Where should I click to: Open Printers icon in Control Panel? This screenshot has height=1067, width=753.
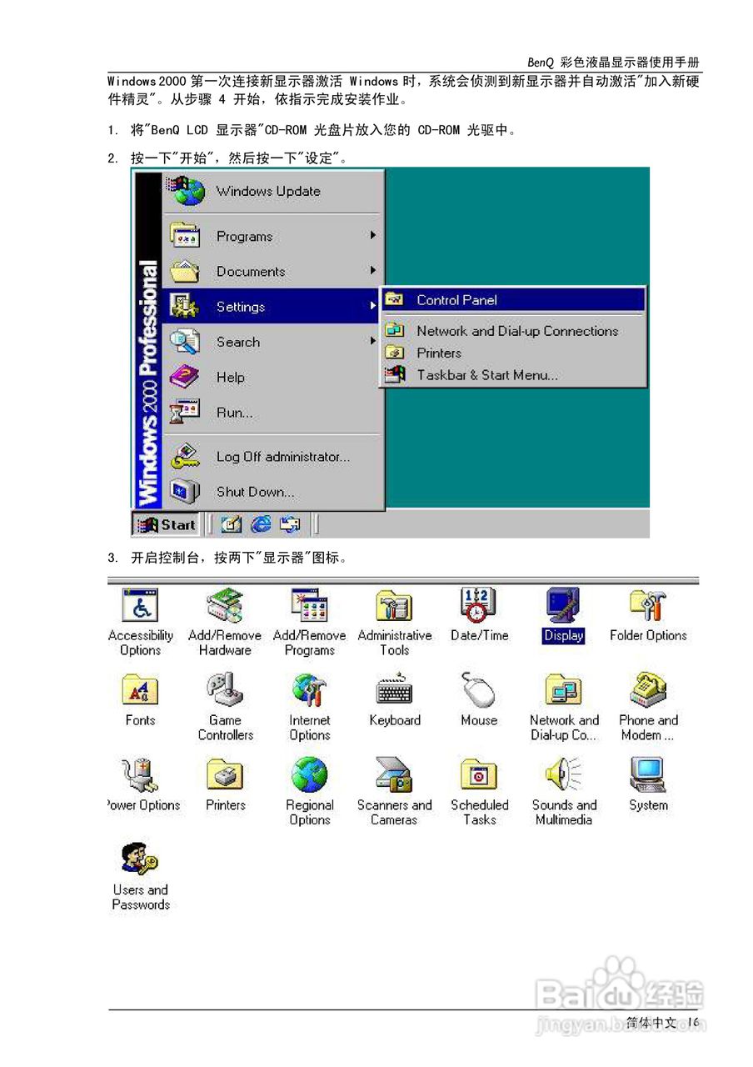[x=225, y=775]
